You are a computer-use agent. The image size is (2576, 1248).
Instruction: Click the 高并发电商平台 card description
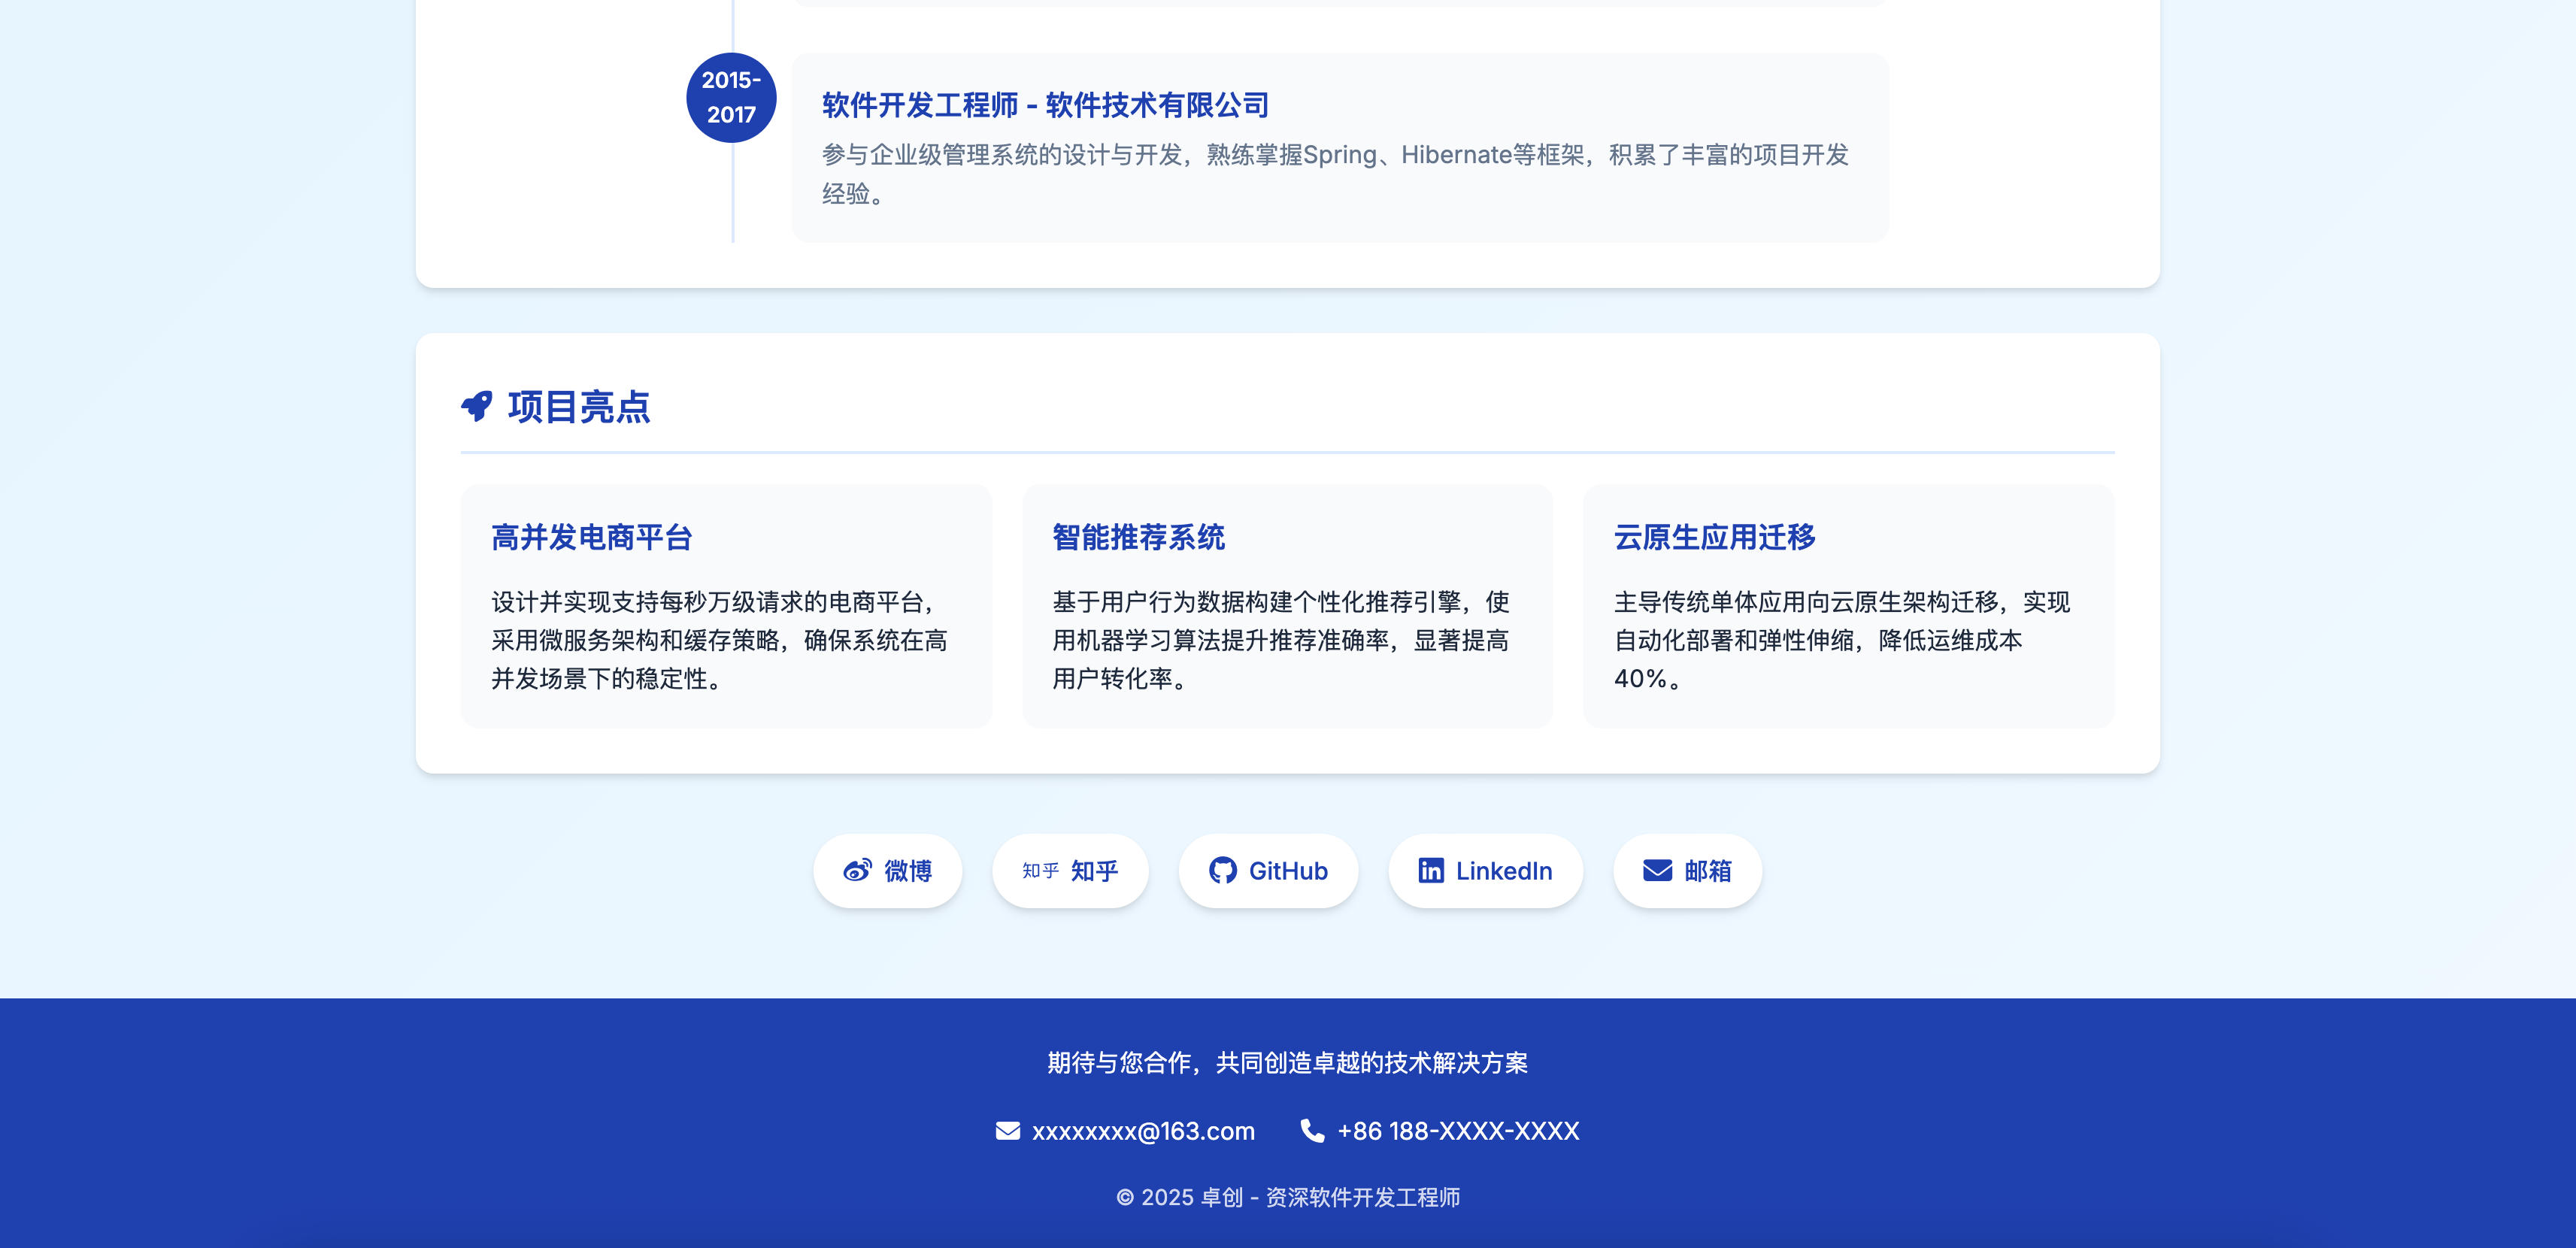(x=719, y=640)
